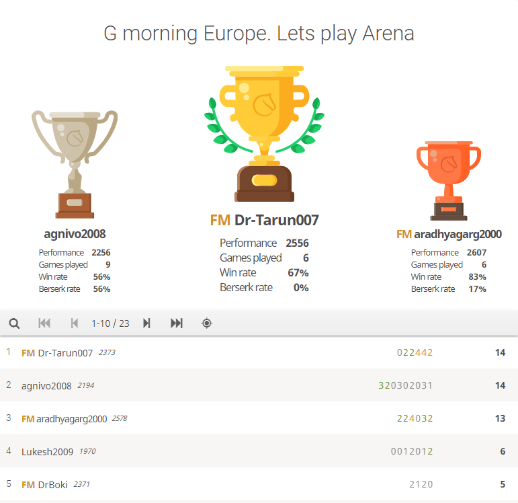Jump to first page of standings
The image size is (518, 503).
point(44,323)
